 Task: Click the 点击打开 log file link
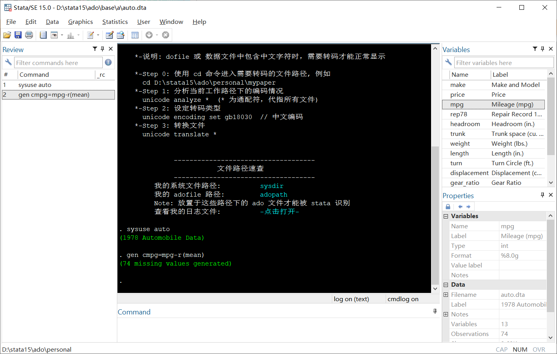coord(279,212)
